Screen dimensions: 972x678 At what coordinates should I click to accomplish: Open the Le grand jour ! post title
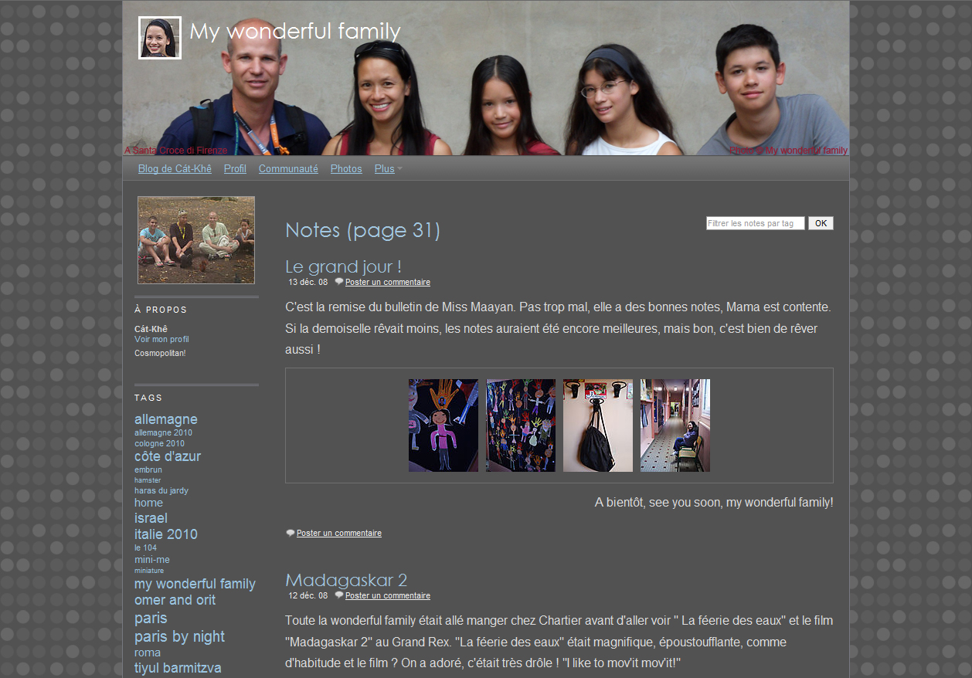(343, 267)
